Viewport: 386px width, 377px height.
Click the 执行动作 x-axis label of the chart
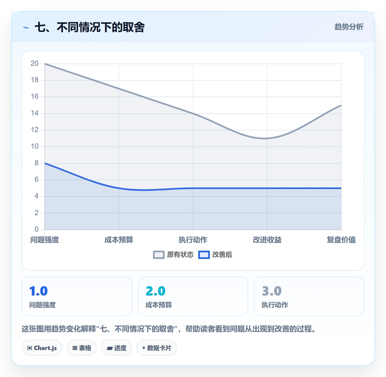coord(193,240)
